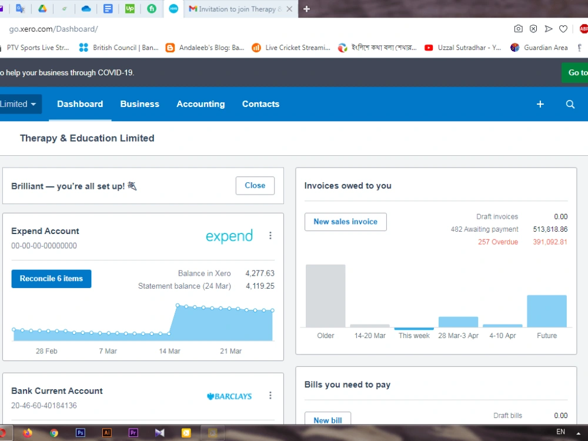The width and height of the screenshot is (588, 441).
Task: Open Illustrator from the taskbar
Action: pyautogui.click(x=106, y=433)
